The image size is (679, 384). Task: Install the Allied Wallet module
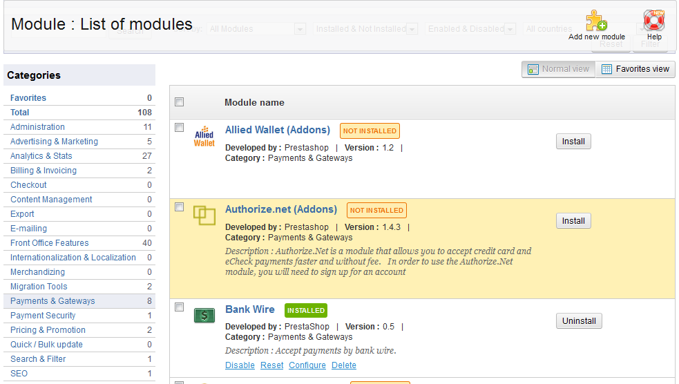573,142
